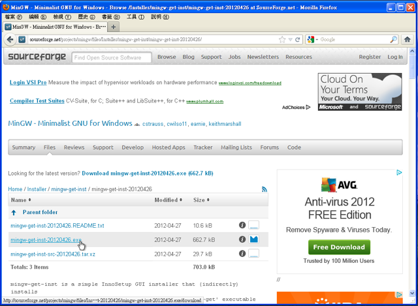This screenshot has width=418, height=306.
Task: Click the Log In link
Action: coord(395,57)
